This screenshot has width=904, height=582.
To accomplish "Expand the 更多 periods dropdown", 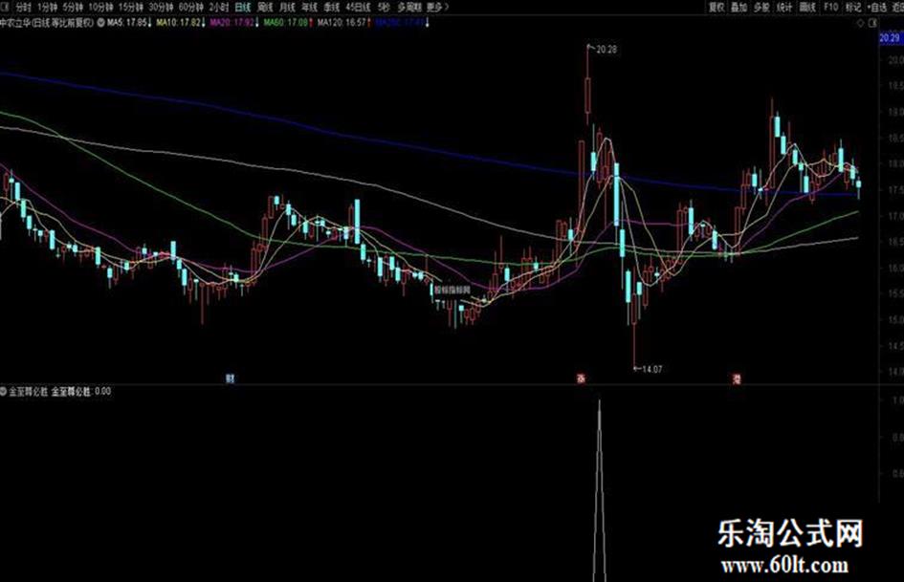I will click(x=437, y=7).
